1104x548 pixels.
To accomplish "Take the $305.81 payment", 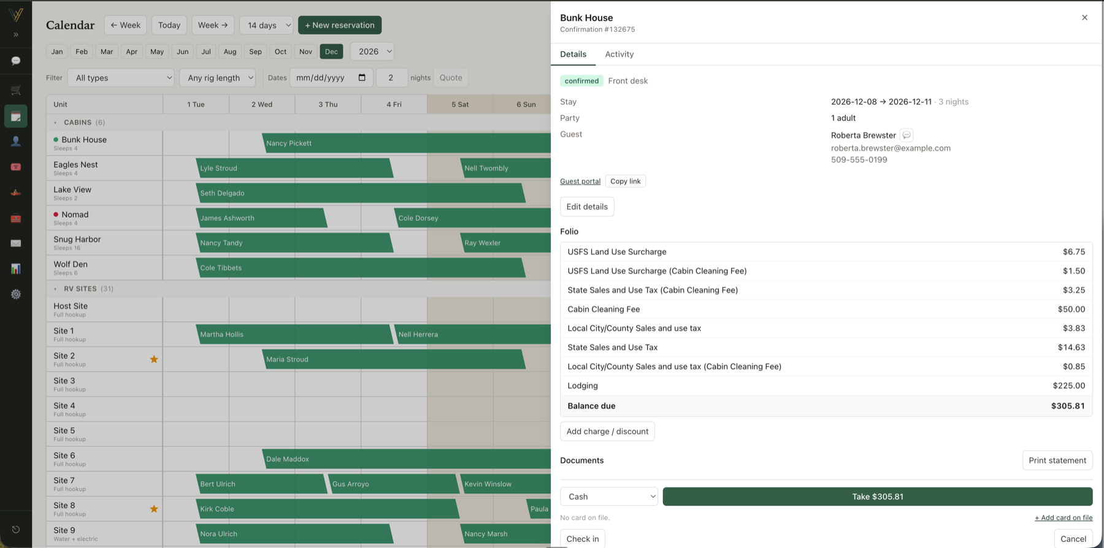I will point(878,497).
